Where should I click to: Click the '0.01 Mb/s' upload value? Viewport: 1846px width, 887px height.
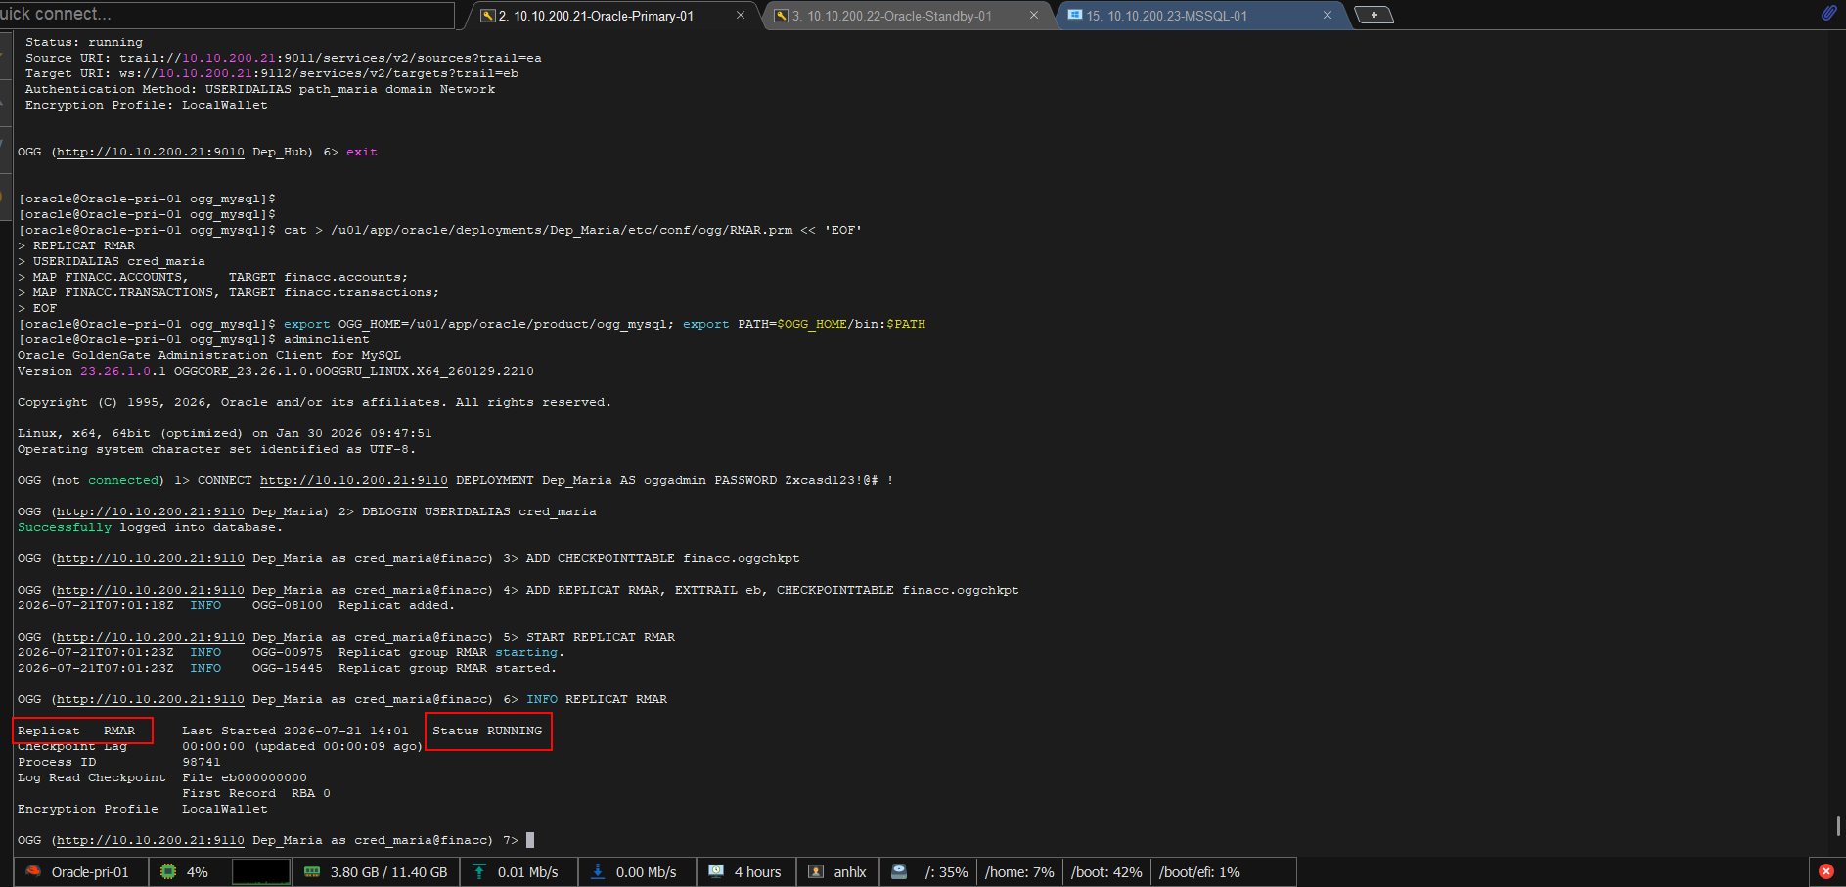(x=528, y=872)
